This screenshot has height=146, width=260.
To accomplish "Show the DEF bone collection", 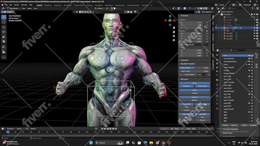I will 249,121.
